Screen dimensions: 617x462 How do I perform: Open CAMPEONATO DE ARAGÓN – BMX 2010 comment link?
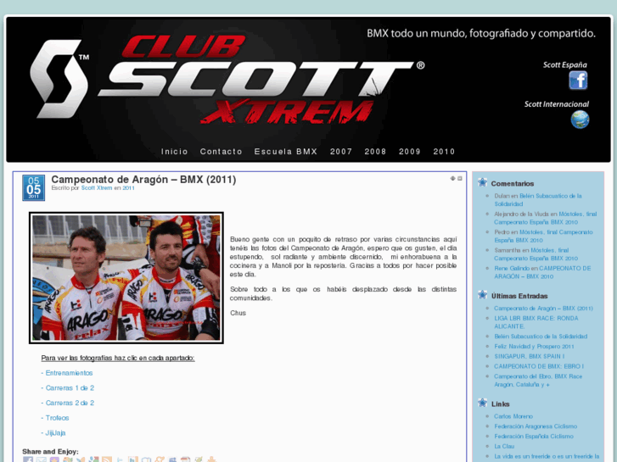coord(542,272)
